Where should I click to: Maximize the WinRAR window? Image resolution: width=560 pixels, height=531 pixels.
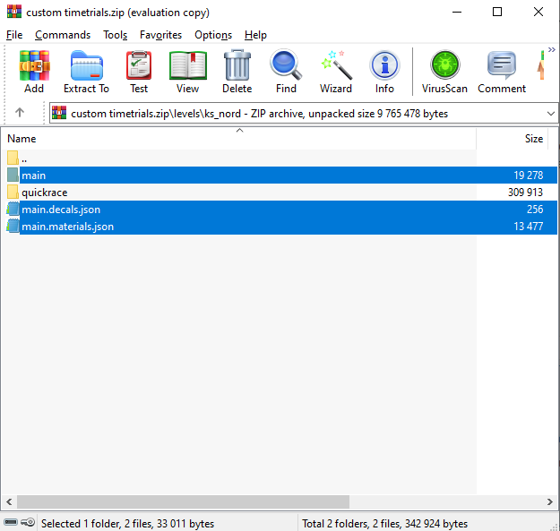pyautogui.click(x=497, y=12)
